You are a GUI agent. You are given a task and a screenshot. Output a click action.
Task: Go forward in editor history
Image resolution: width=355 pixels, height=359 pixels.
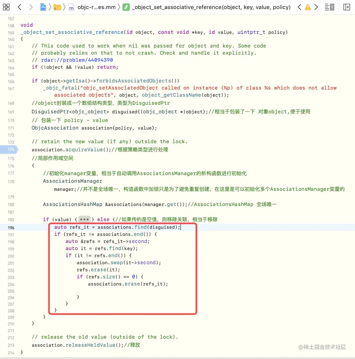tap(31, 7)
